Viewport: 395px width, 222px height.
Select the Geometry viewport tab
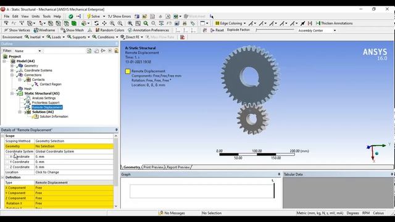pos(131,167)
